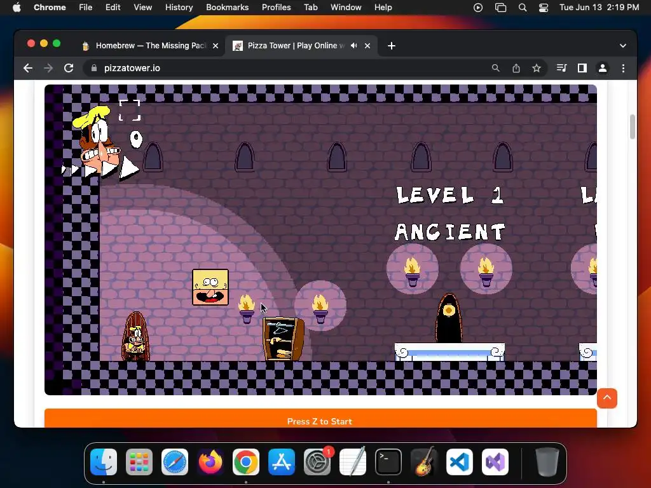Image resolution: width=651 pixels, height=488 pixels.
Task: Click the date and time clock
Action: 599,8
